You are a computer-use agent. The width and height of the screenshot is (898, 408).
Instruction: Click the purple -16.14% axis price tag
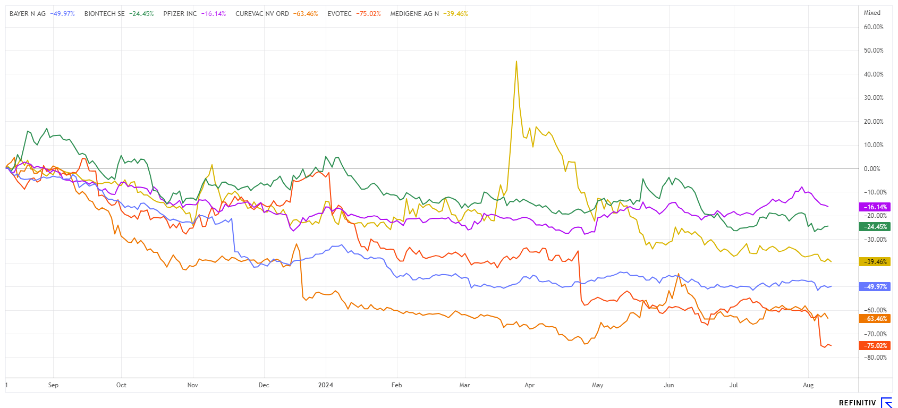[875, 207]
